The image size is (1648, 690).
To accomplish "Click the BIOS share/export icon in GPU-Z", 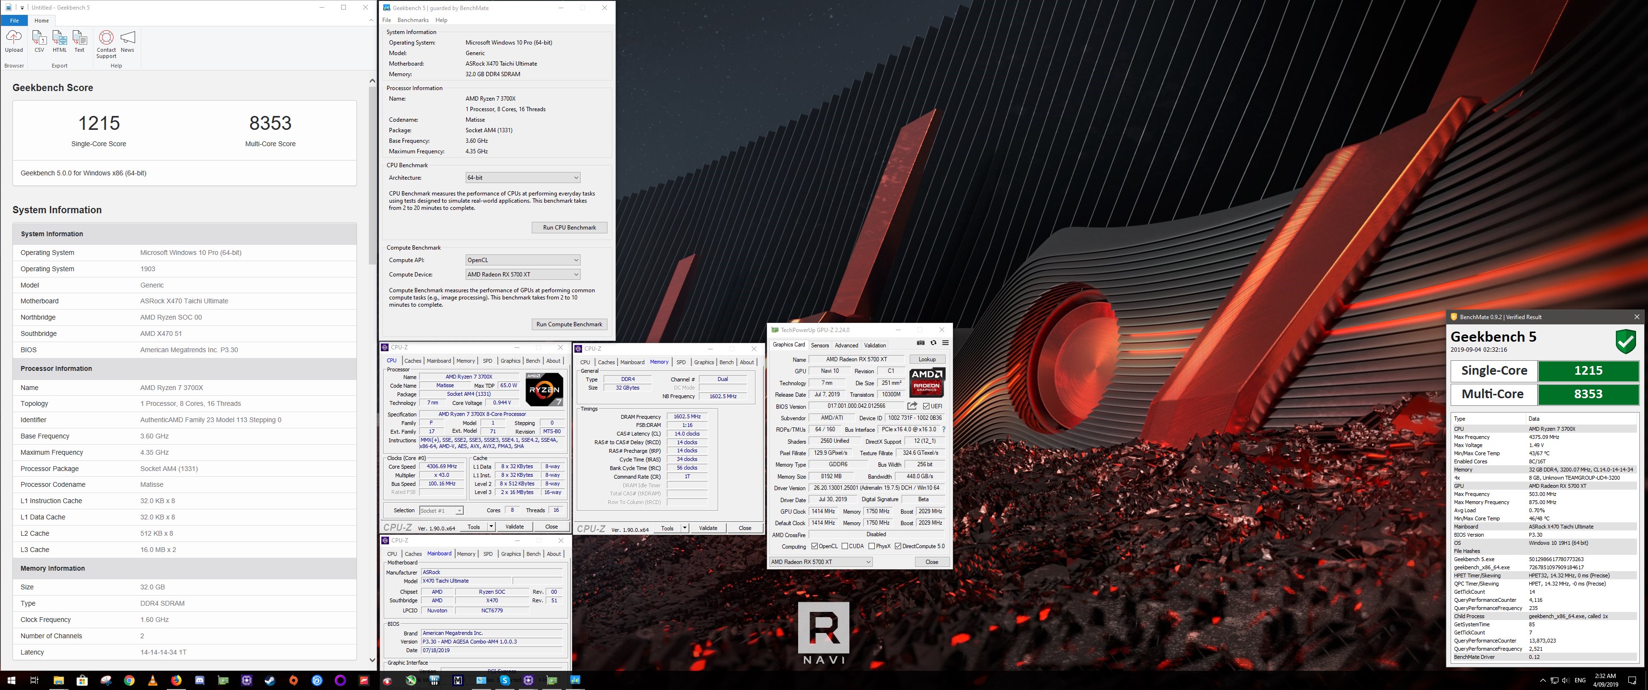I will point(912,406).
